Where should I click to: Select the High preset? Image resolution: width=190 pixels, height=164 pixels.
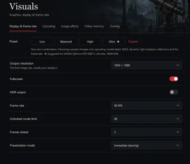(90, 41)
